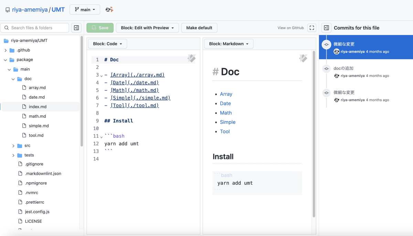
Task: Click the array.md file icon
Action: tap(24, 88)
